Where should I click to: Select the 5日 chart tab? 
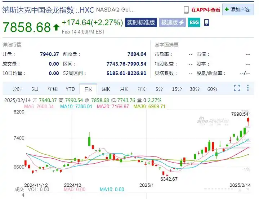35,89
